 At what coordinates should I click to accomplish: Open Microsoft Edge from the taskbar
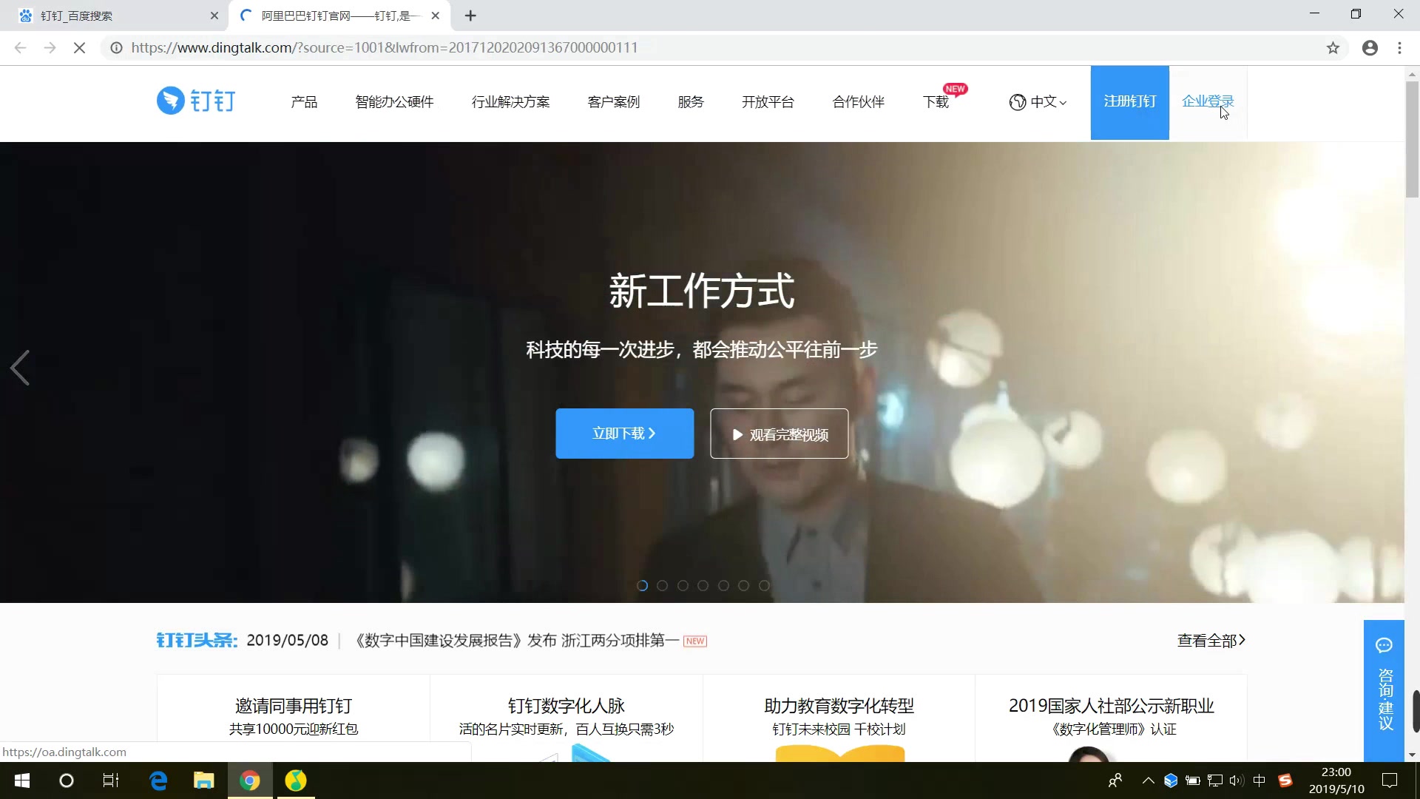158,781
